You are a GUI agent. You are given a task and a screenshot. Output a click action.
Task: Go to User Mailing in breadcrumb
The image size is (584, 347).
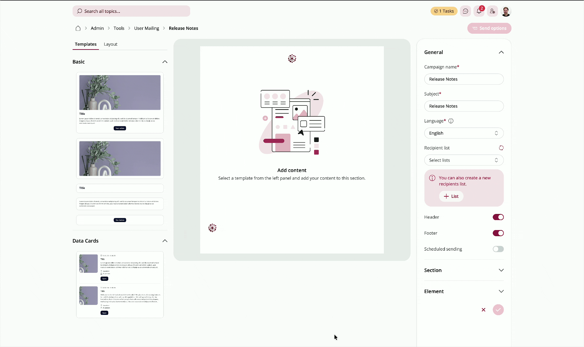[x=146, y=28]
